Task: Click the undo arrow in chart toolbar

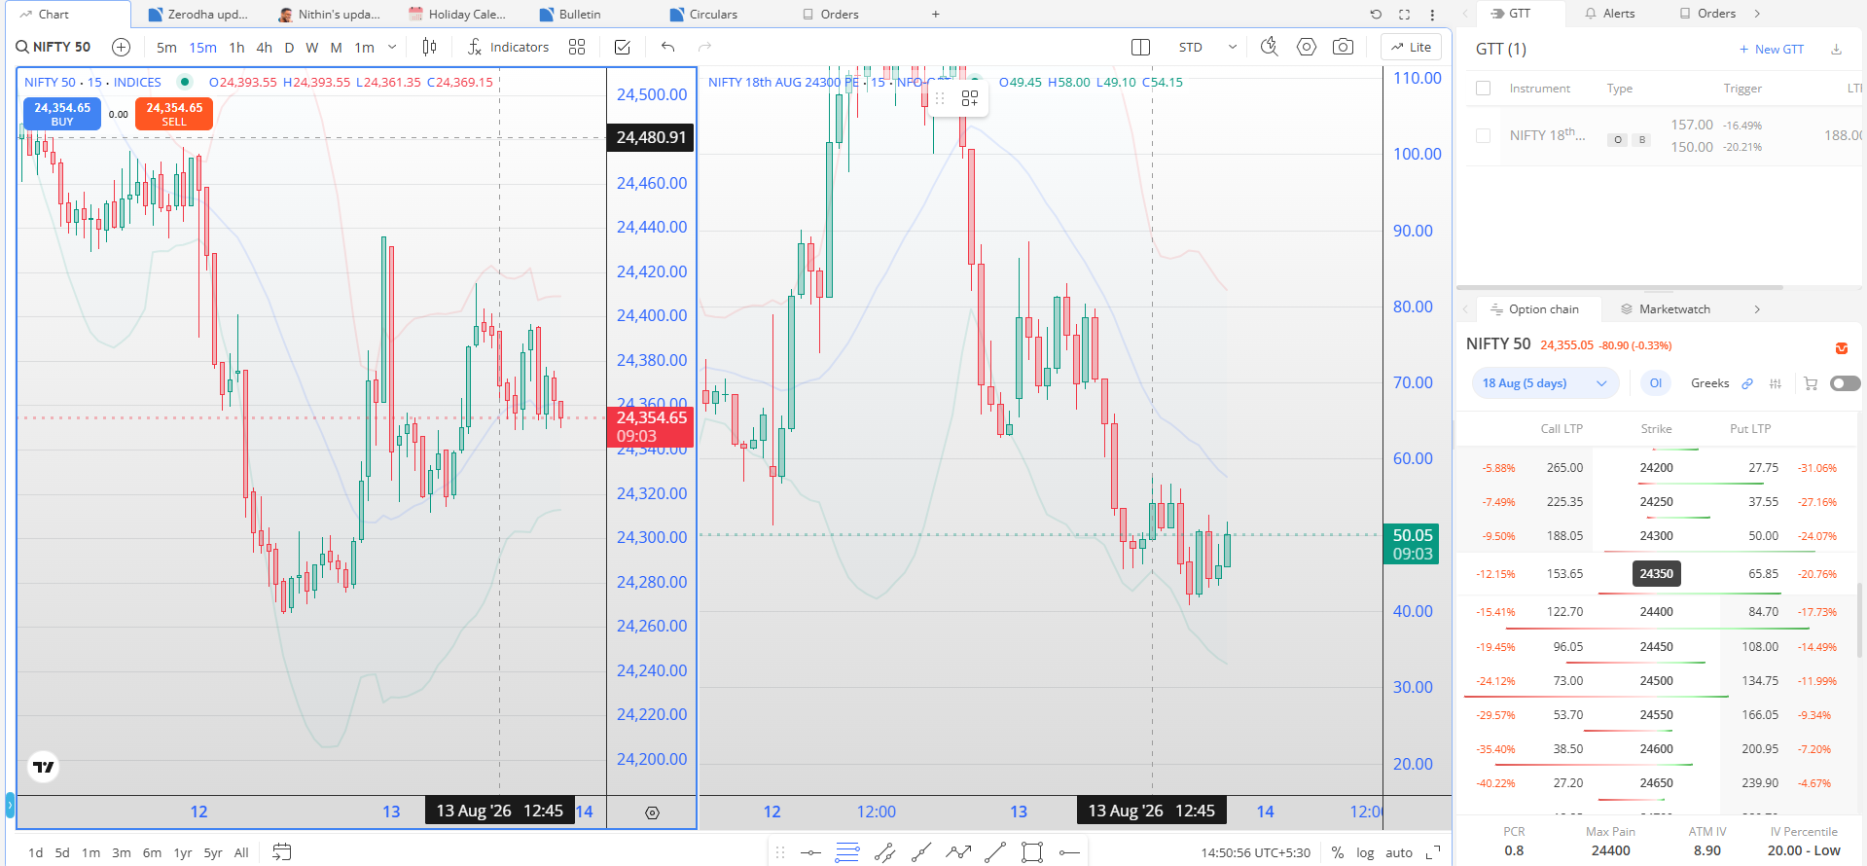Action: coord(667,47)
